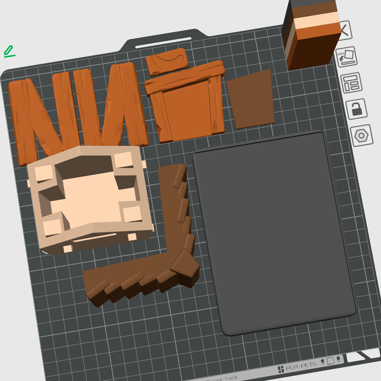The width and height of the screenshot is (381, 381).
Task: Arrange objects using the plate layout icon
Action: coord(350,83)
